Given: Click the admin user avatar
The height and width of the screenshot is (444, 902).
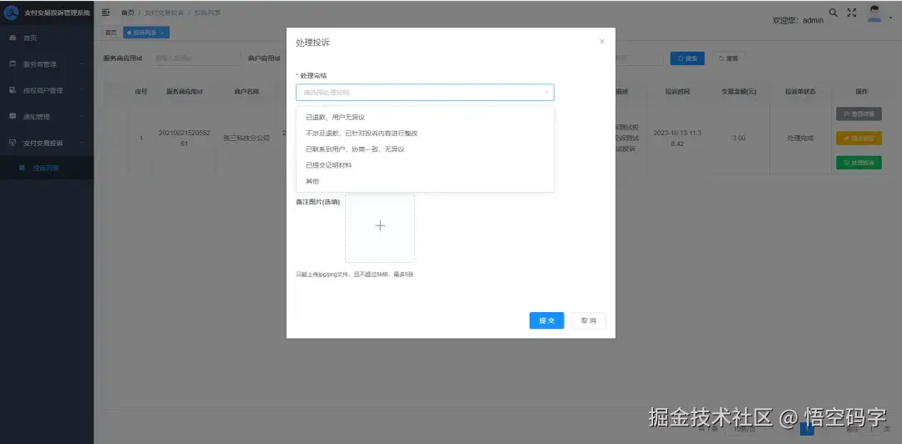Looking at the screenshot, I should click(x=874, y=14).
